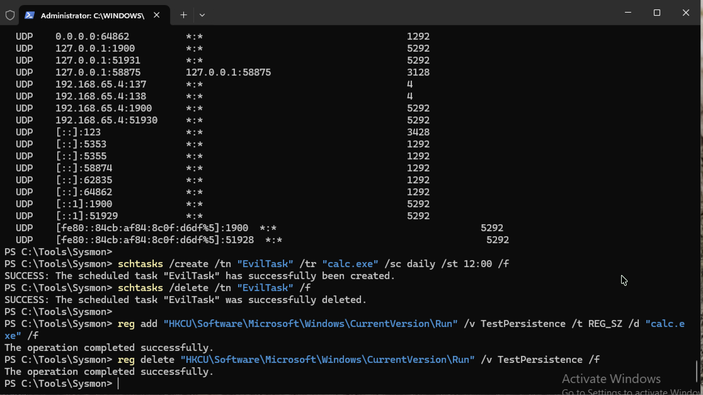Click the close icon of the terminal window
Image resolution: width=703 pixels, height=395 pixels.
pos(686,13)
